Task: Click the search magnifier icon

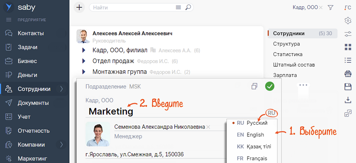Action: pos(188,7)
